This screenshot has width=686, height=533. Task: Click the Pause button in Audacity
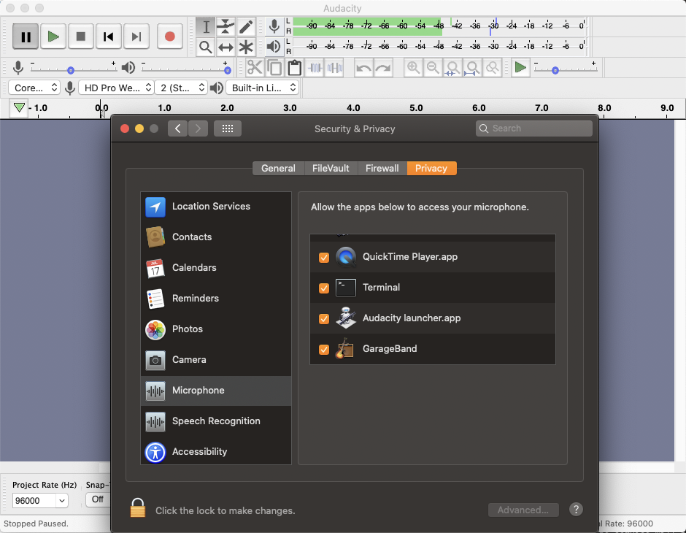coord(26,37)
